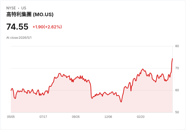Click the February peak near 70 on chart
Viewport: 186px width, 130px height.
click(x=143, y=69)
